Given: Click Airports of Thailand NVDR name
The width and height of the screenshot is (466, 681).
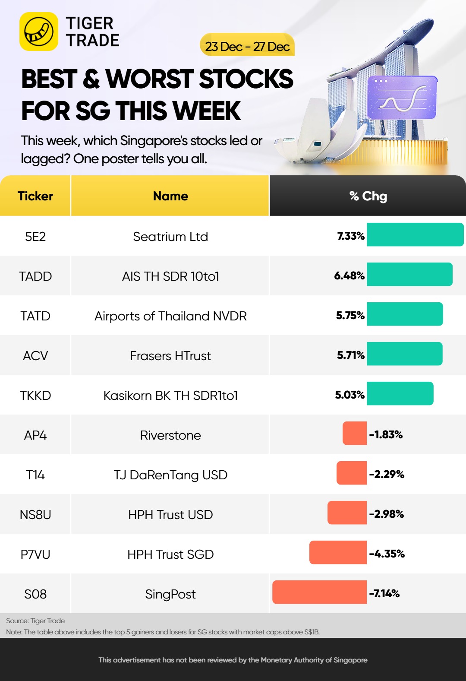Looking at the screenshot, I should point(170,316).
